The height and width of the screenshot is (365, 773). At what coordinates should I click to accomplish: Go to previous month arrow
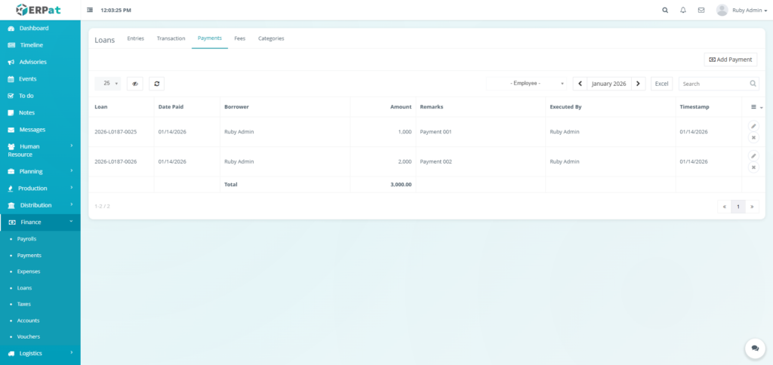tap(580, 84)
